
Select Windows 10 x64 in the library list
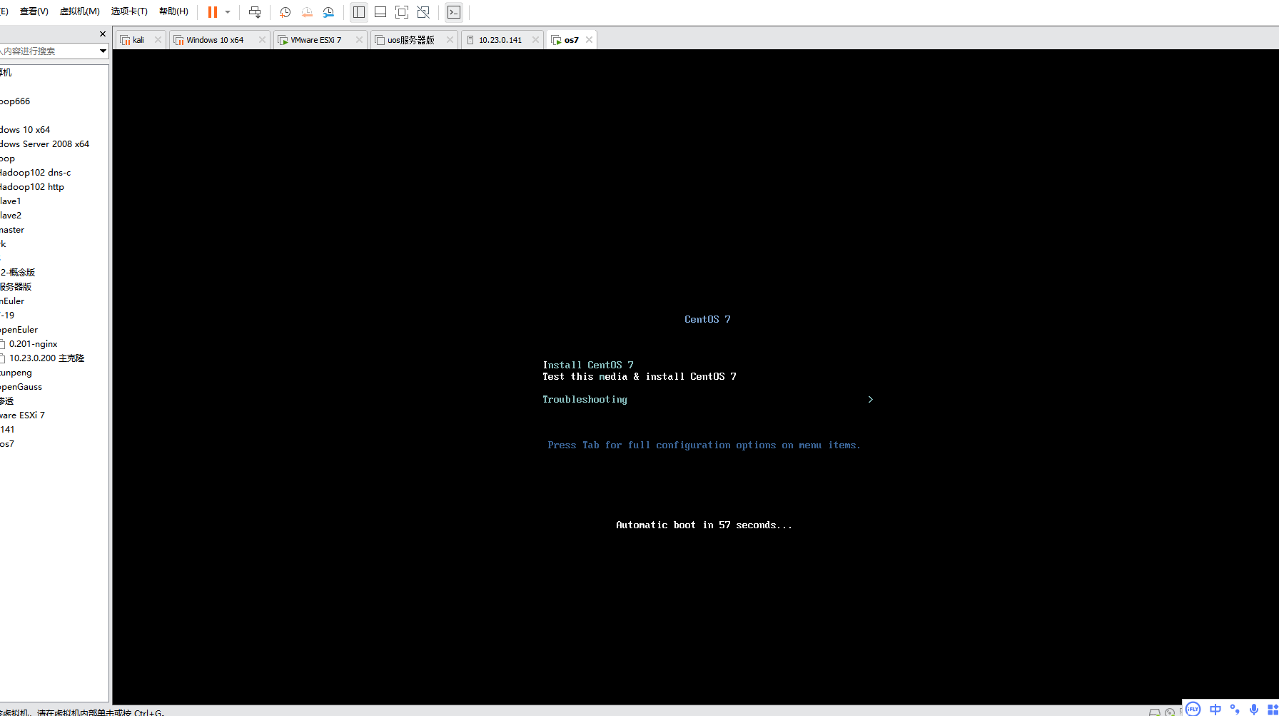25,130
